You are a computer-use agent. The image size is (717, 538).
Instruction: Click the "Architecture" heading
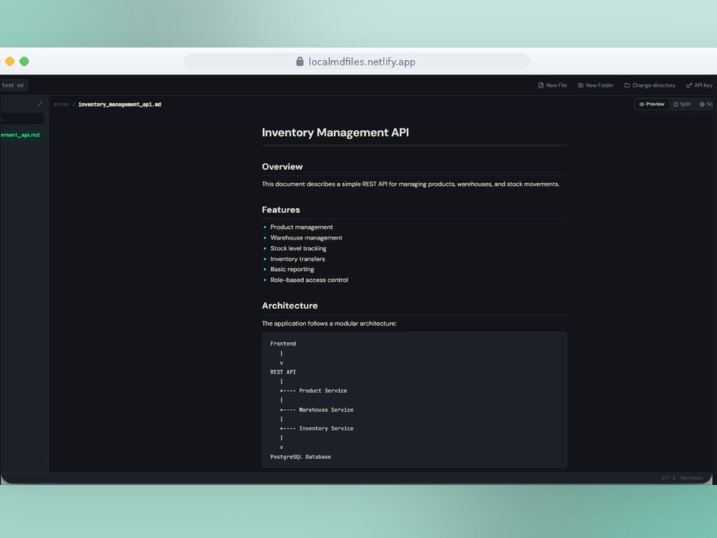(x=290, y=306)
